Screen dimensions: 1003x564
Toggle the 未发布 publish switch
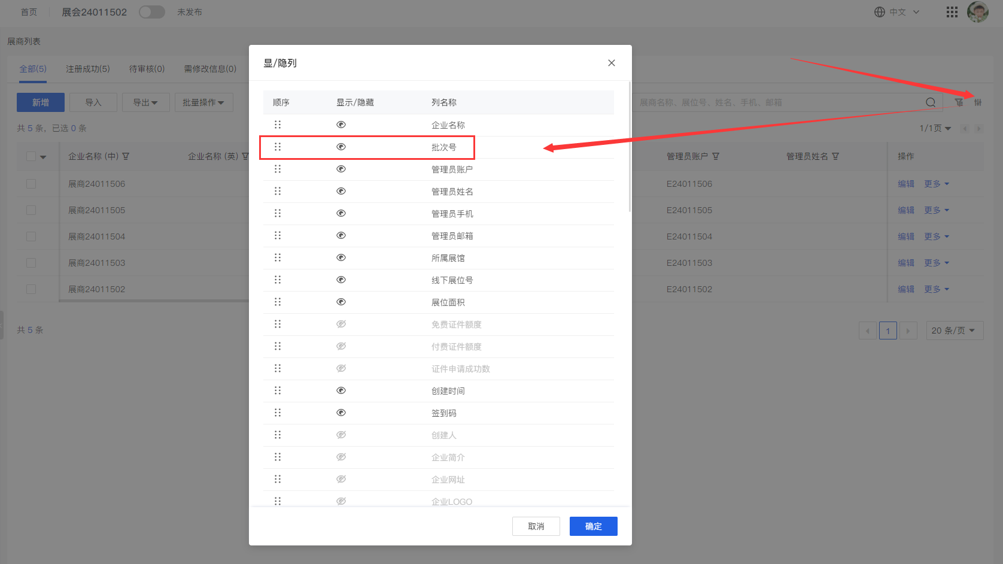tap(151, 11)
